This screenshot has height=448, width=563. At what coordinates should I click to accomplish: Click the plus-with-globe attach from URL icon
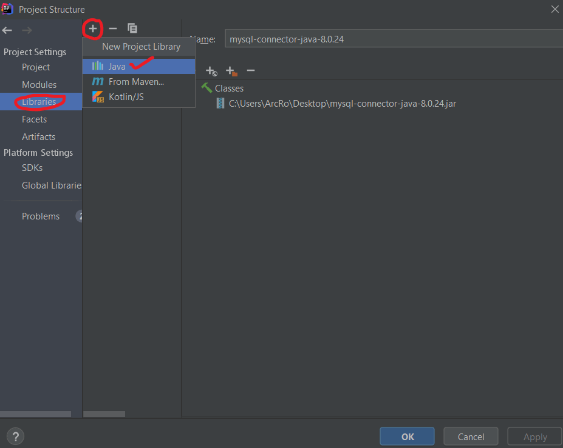pyautogui.click(x=211, y=71)
